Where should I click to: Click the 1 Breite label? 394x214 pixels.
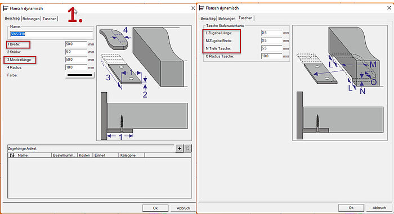click(14, 44)
